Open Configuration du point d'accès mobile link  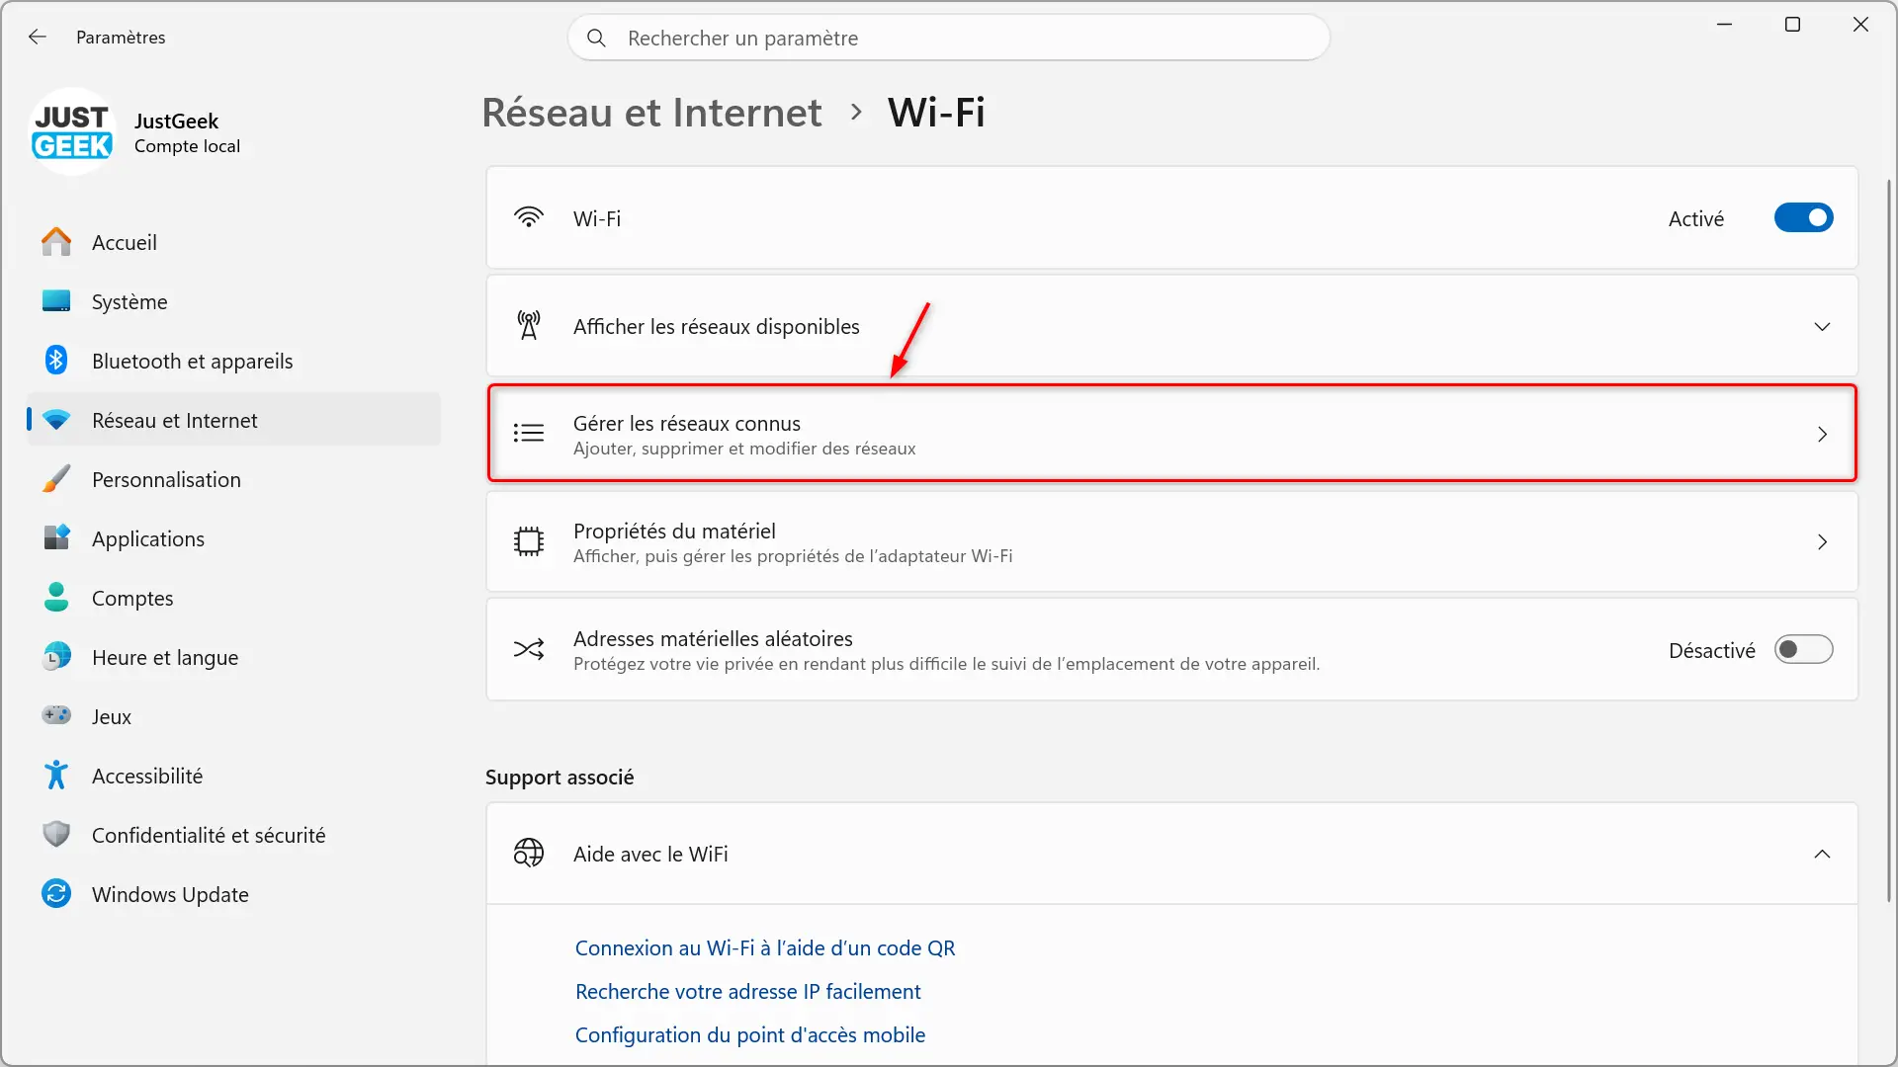[750, 1034]
